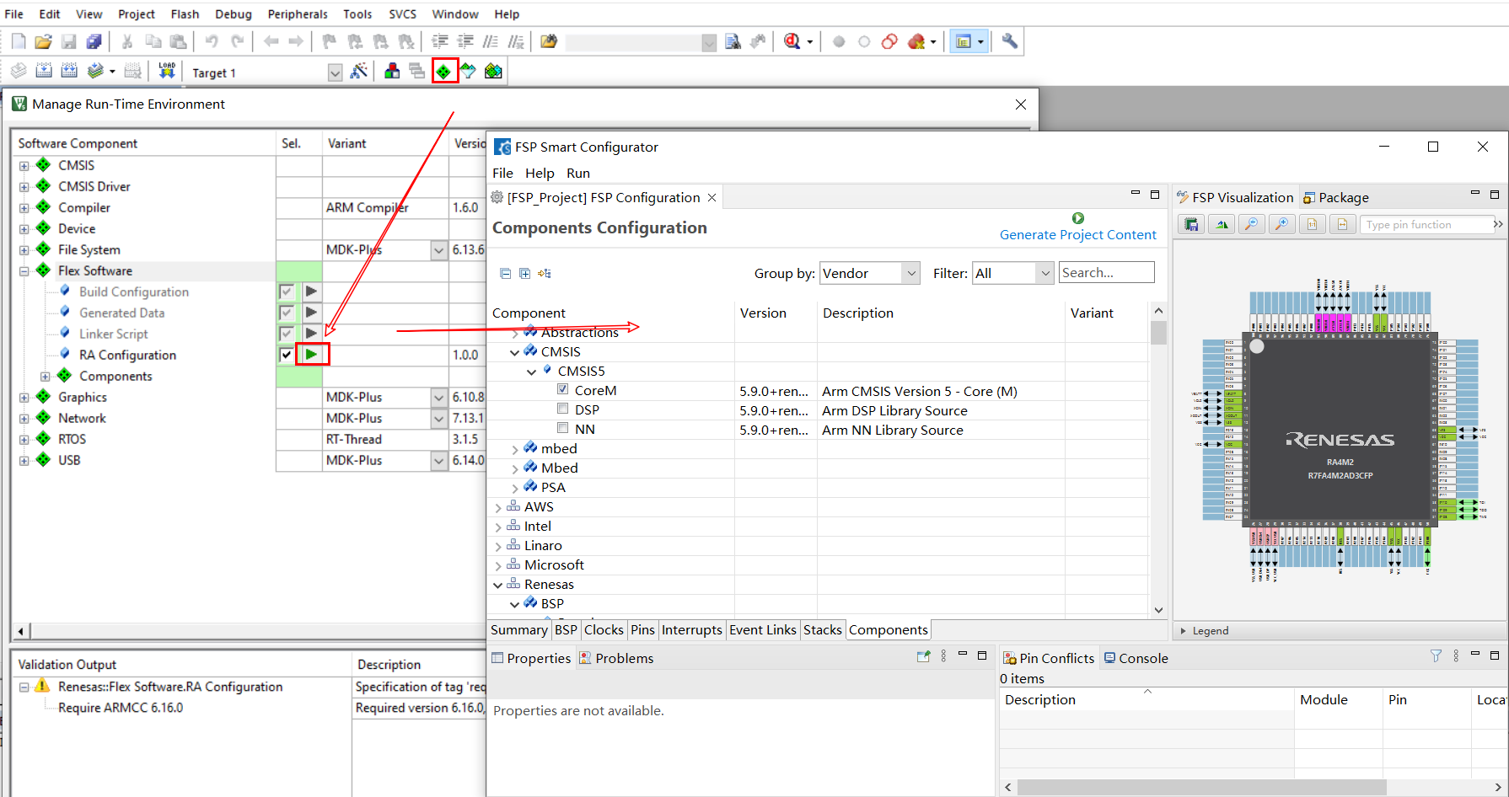Expand the AWS vendor node
Screen dimensions: 1509x797
click(x=498, y=507)
